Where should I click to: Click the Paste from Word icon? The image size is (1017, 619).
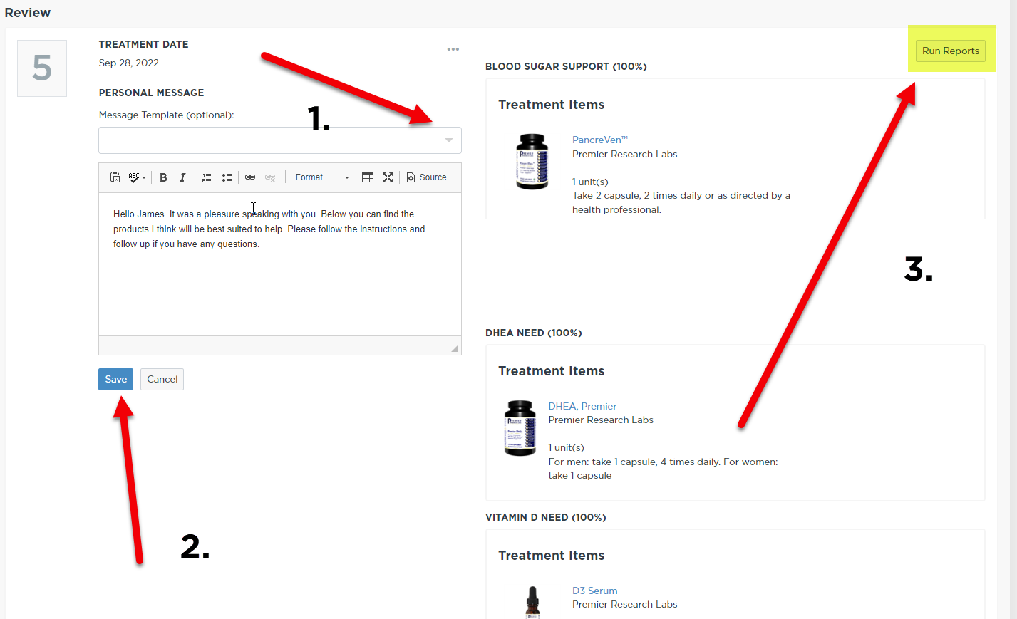pyautogui.click(x=115, y=177)
